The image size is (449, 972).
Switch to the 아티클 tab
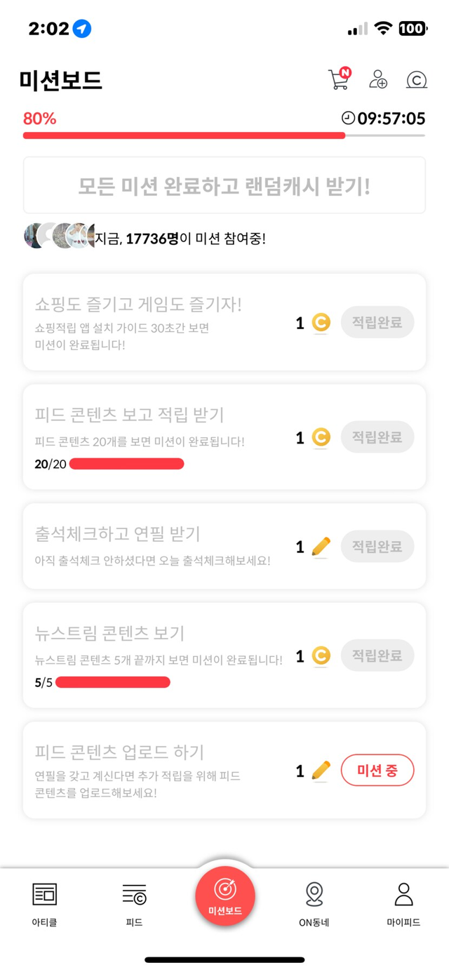click(x=45, y=903)
